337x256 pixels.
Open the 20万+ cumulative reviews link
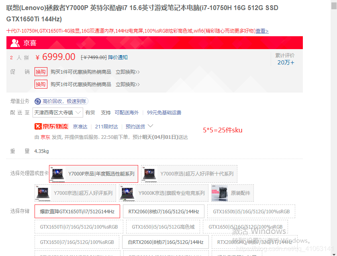286,62
